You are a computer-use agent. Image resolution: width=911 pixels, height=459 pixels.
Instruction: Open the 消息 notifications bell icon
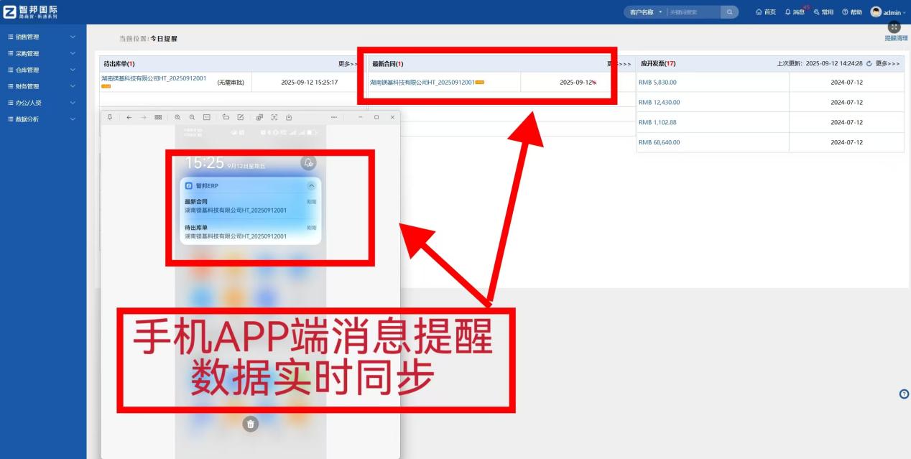pos(788,12)
